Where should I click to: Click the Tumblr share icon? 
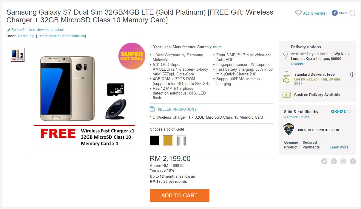(353, 161)
